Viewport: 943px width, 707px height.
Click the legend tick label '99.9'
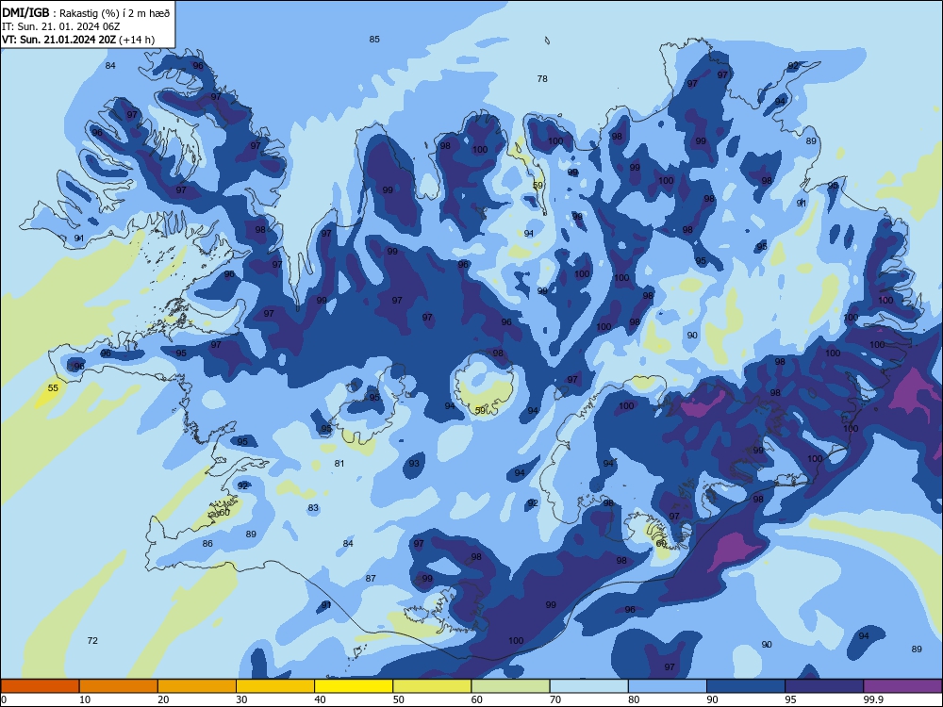click(x=873, y=699)
